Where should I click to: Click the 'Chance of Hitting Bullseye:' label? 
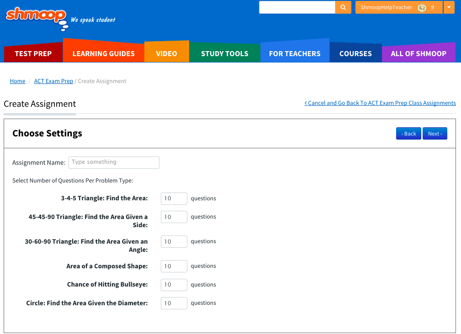(x=107, y=284)
